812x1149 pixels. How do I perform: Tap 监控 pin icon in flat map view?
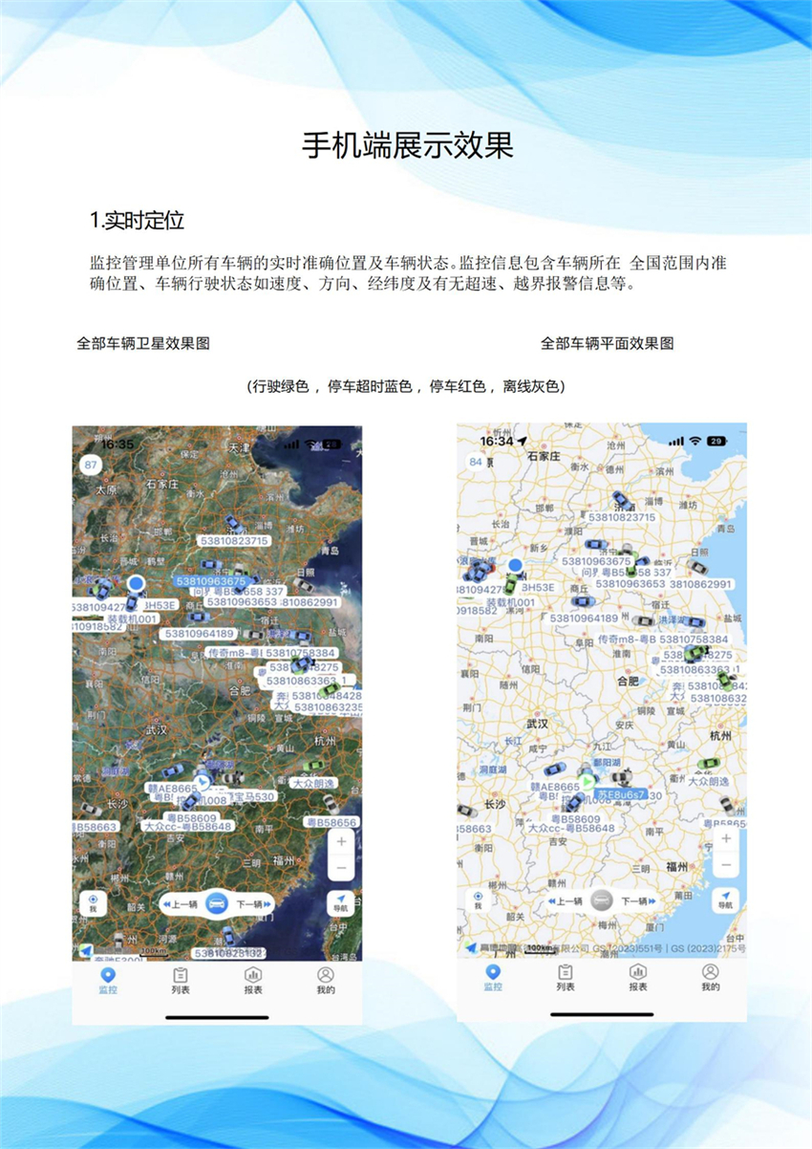pyautogui.click(x=493, y=977)
